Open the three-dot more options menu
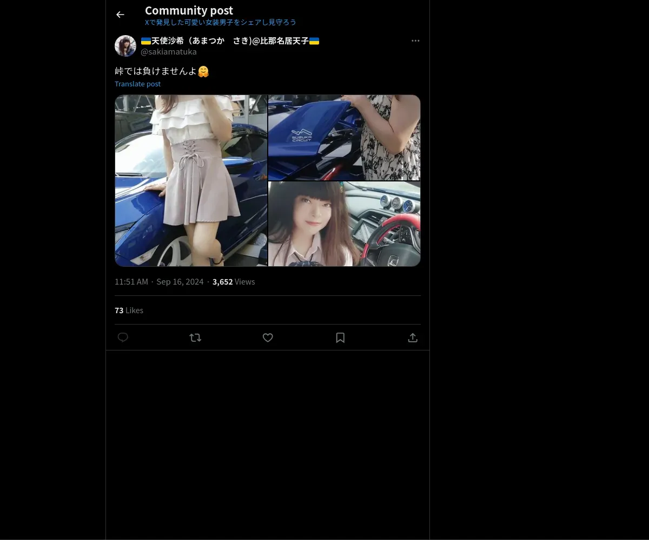The height and width of the screenshot is (540, 649). point(415,40)
